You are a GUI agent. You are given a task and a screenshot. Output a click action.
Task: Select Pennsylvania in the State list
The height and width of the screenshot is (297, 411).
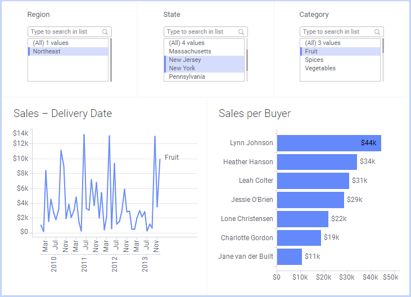coord(187,76)
